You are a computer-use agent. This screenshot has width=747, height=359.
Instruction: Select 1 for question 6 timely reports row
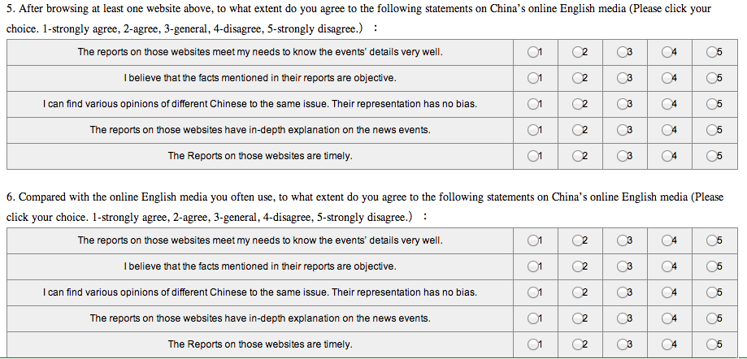tap(532, 344)
